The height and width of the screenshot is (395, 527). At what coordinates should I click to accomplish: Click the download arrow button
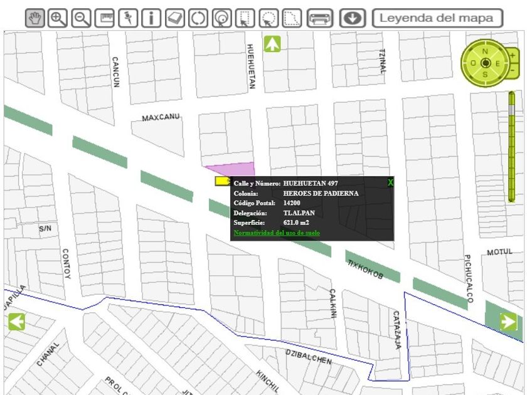(x=353, y=18)
